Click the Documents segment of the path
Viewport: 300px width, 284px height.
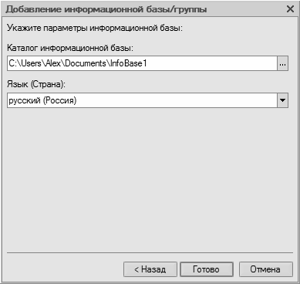pyautogui.click(x=85, y=63)
